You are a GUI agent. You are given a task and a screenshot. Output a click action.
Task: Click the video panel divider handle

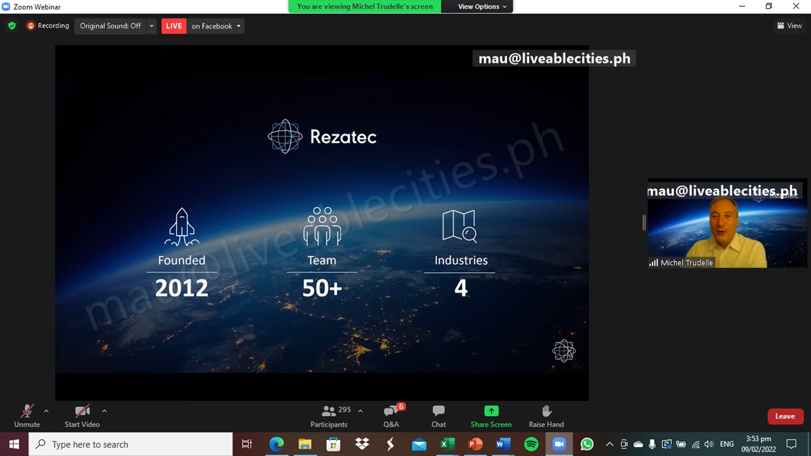(644, 222)
